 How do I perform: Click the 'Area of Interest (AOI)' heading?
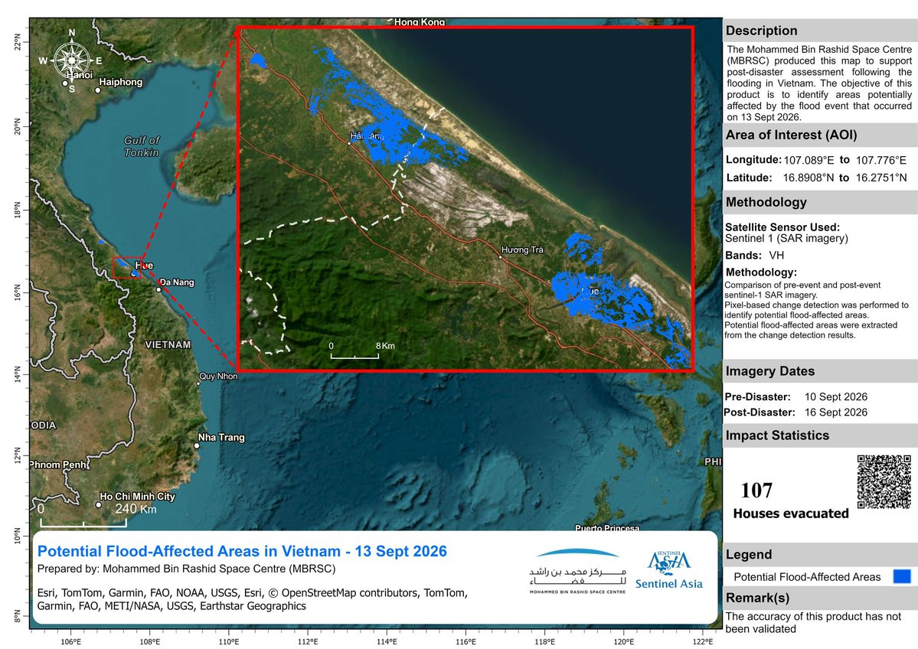pyautogui.click(x=791, y=135)
